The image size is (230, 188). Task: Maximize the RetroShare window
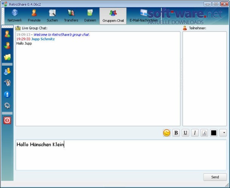tap(216, 4)
